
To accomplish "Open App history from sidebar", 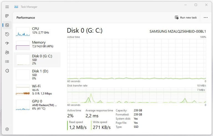I will 7,34.
